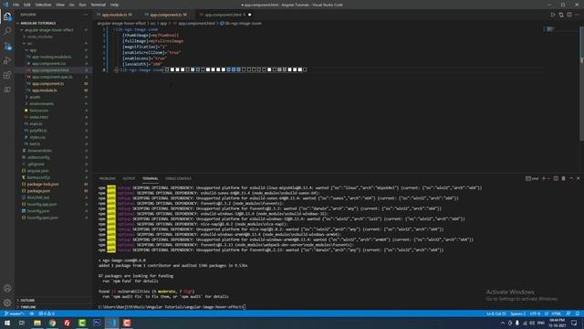584x329 pixels.
Task: Click the editor minimap preview
Action: (x=549, y=28)
